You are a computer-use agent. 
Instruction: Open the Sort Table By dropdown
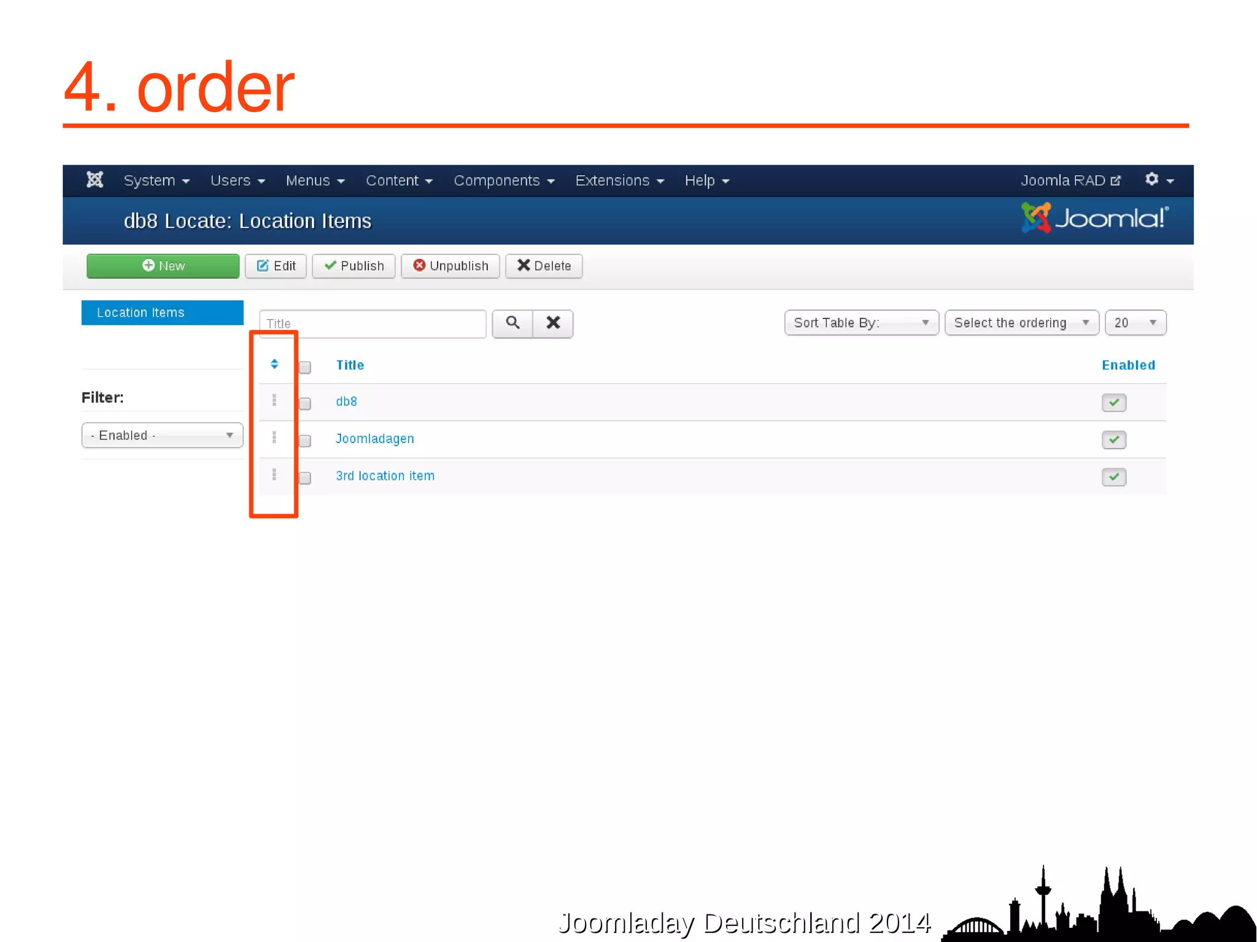861,323
